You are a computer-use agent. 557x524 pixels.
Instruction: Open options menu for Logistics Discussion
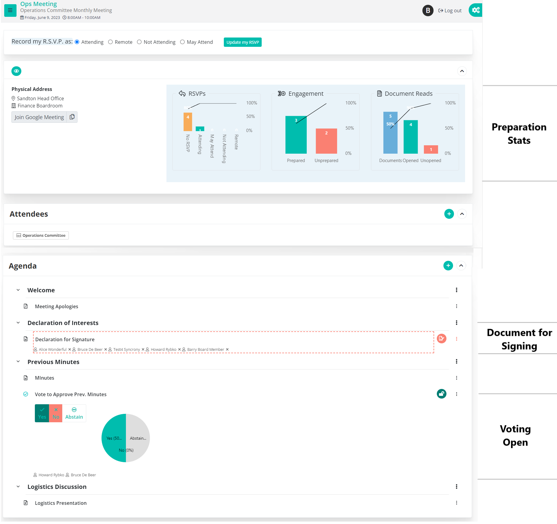pyautogui.click(x=457, y=486)
